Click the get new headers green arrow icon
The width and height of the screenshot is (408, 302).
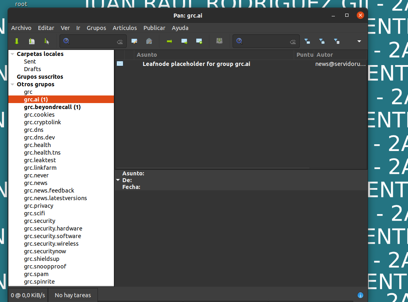pyautogui.click(x=17, y=41)
